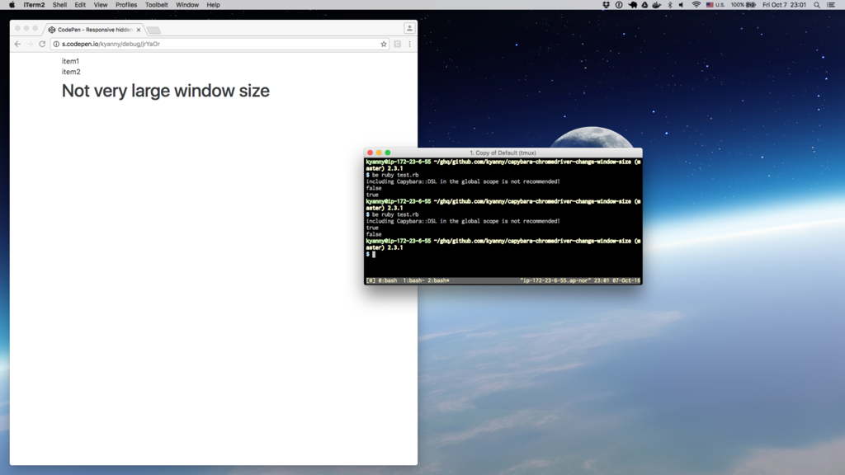This screenshot has width=845, height=475.
Task: Open the View menu
Action: coord(101,5)
